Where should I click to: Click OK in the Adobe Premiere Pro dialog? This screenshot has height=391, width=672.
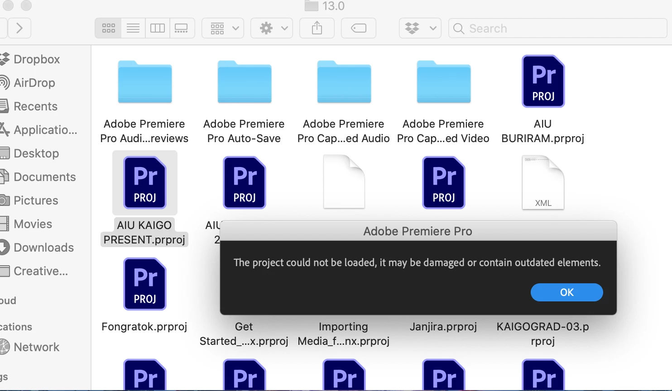click(566, 292)
